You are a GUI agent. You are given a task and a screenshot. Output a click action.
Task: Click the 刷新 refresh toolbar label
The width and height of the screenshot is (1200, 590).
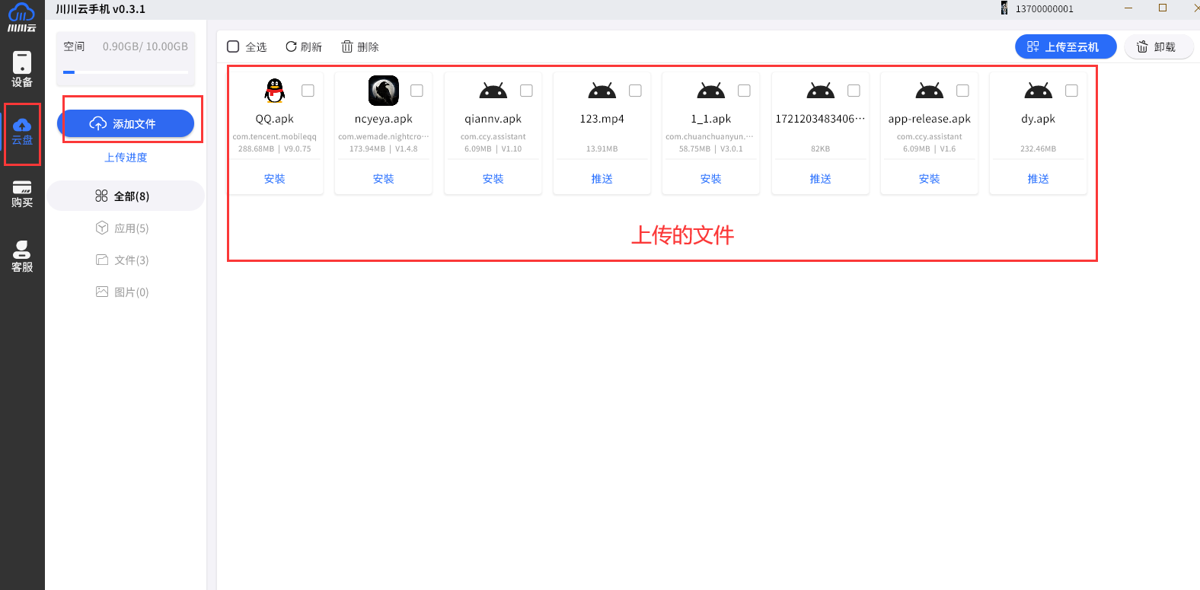point(311,47)
